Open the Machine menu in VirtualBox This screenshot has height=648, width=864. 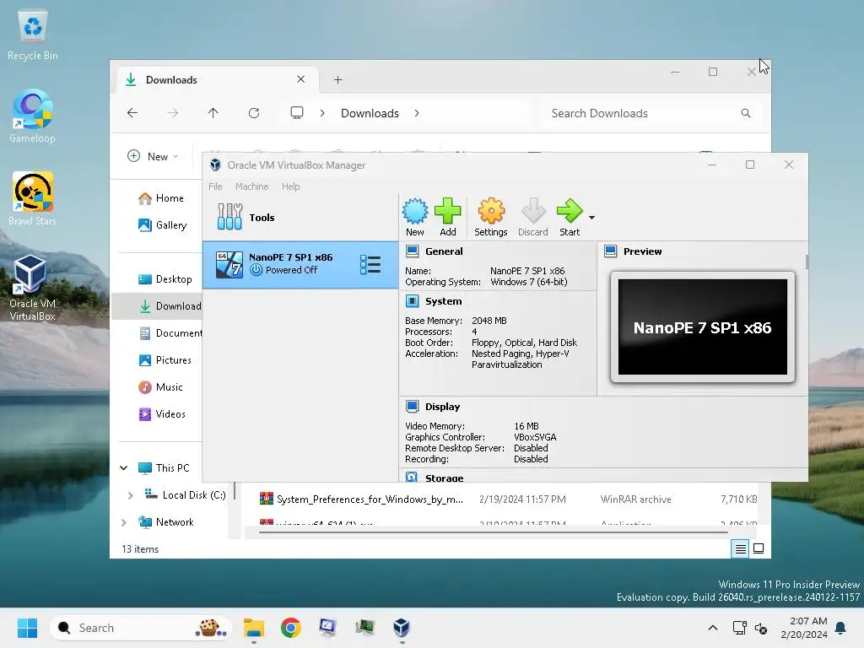click(251, 186)
